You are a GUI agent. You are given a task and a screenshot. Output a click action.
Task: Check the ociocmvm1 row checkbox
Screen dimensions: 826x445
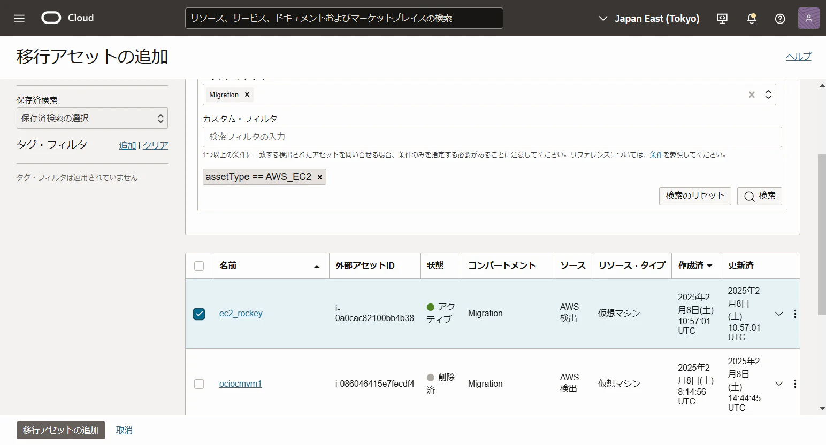pyautogui.click(x=199, y=384)
